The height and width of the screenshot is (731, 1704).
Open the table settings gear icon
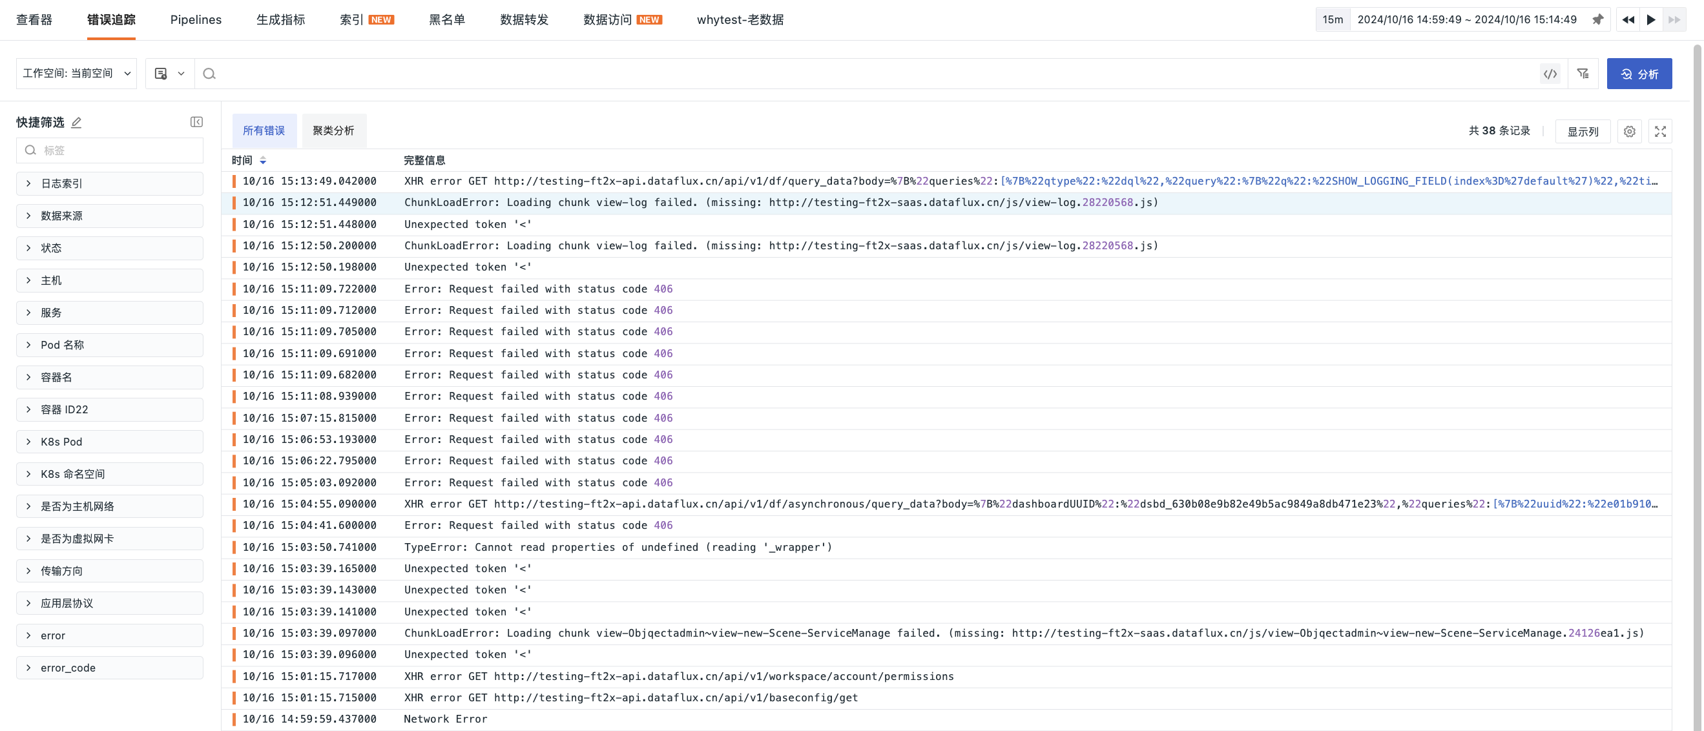(1629, 131)
